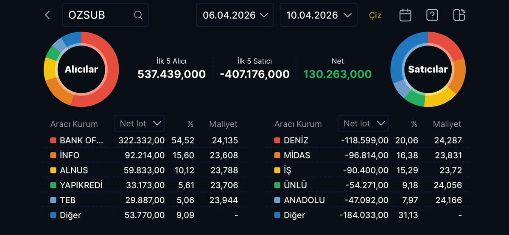Select the ANADOLU seller row
509x235 pixels.
pyautogui.click(x=367, y=200)
